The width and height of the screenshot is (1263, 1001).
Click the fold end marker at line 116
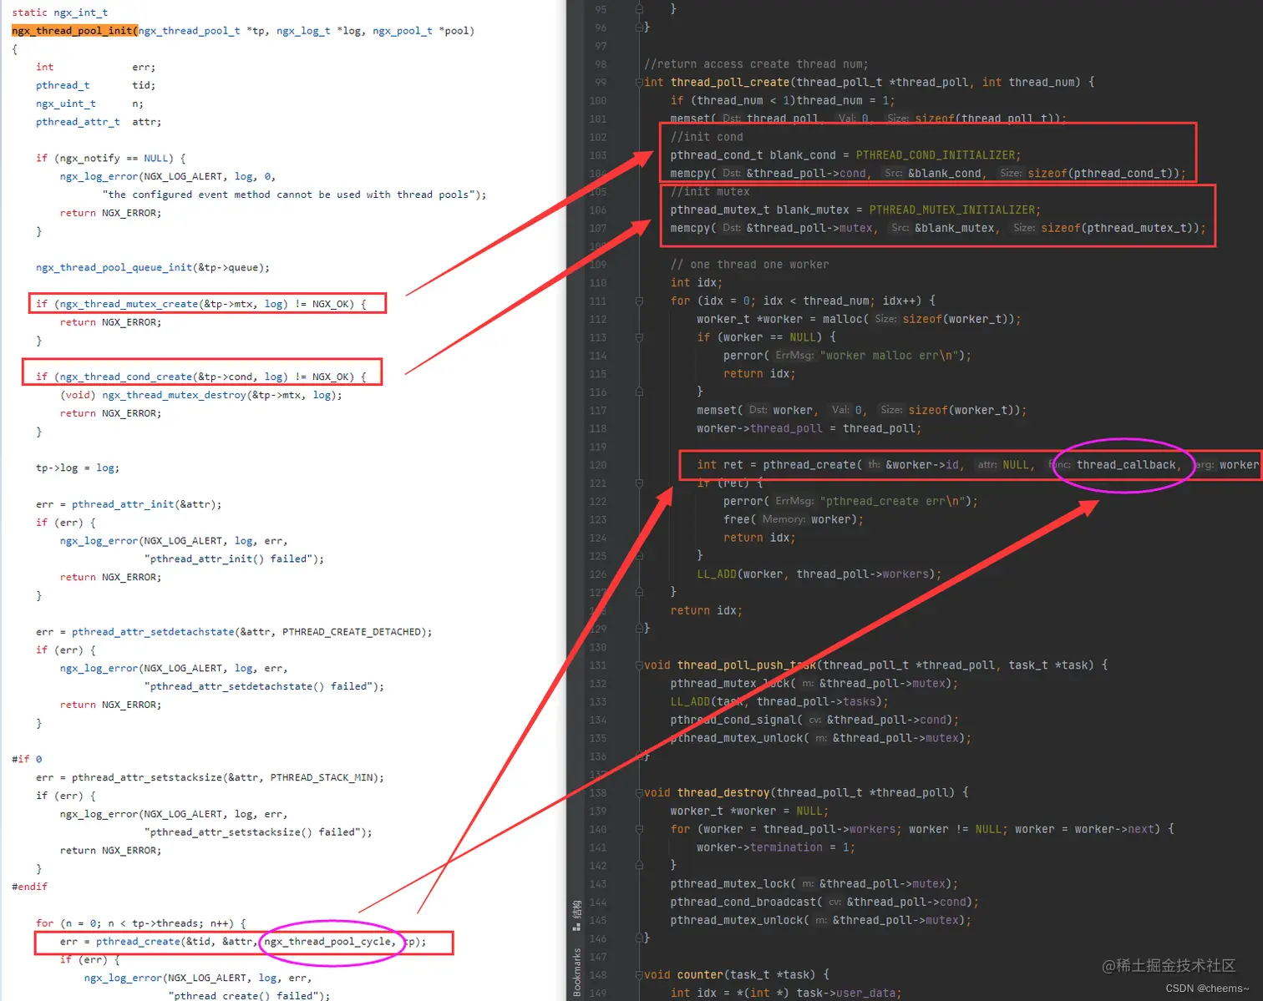(639, 392)
